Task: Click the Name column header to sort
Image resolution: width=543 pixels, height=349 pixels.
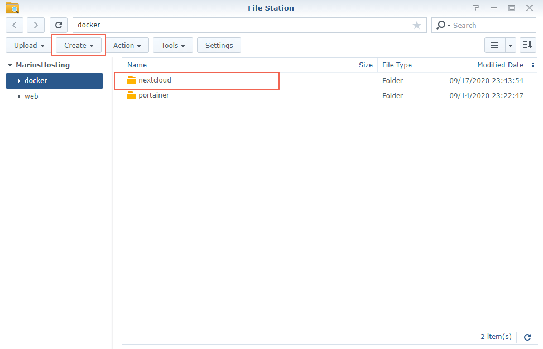Action: [x=137, y=65]
